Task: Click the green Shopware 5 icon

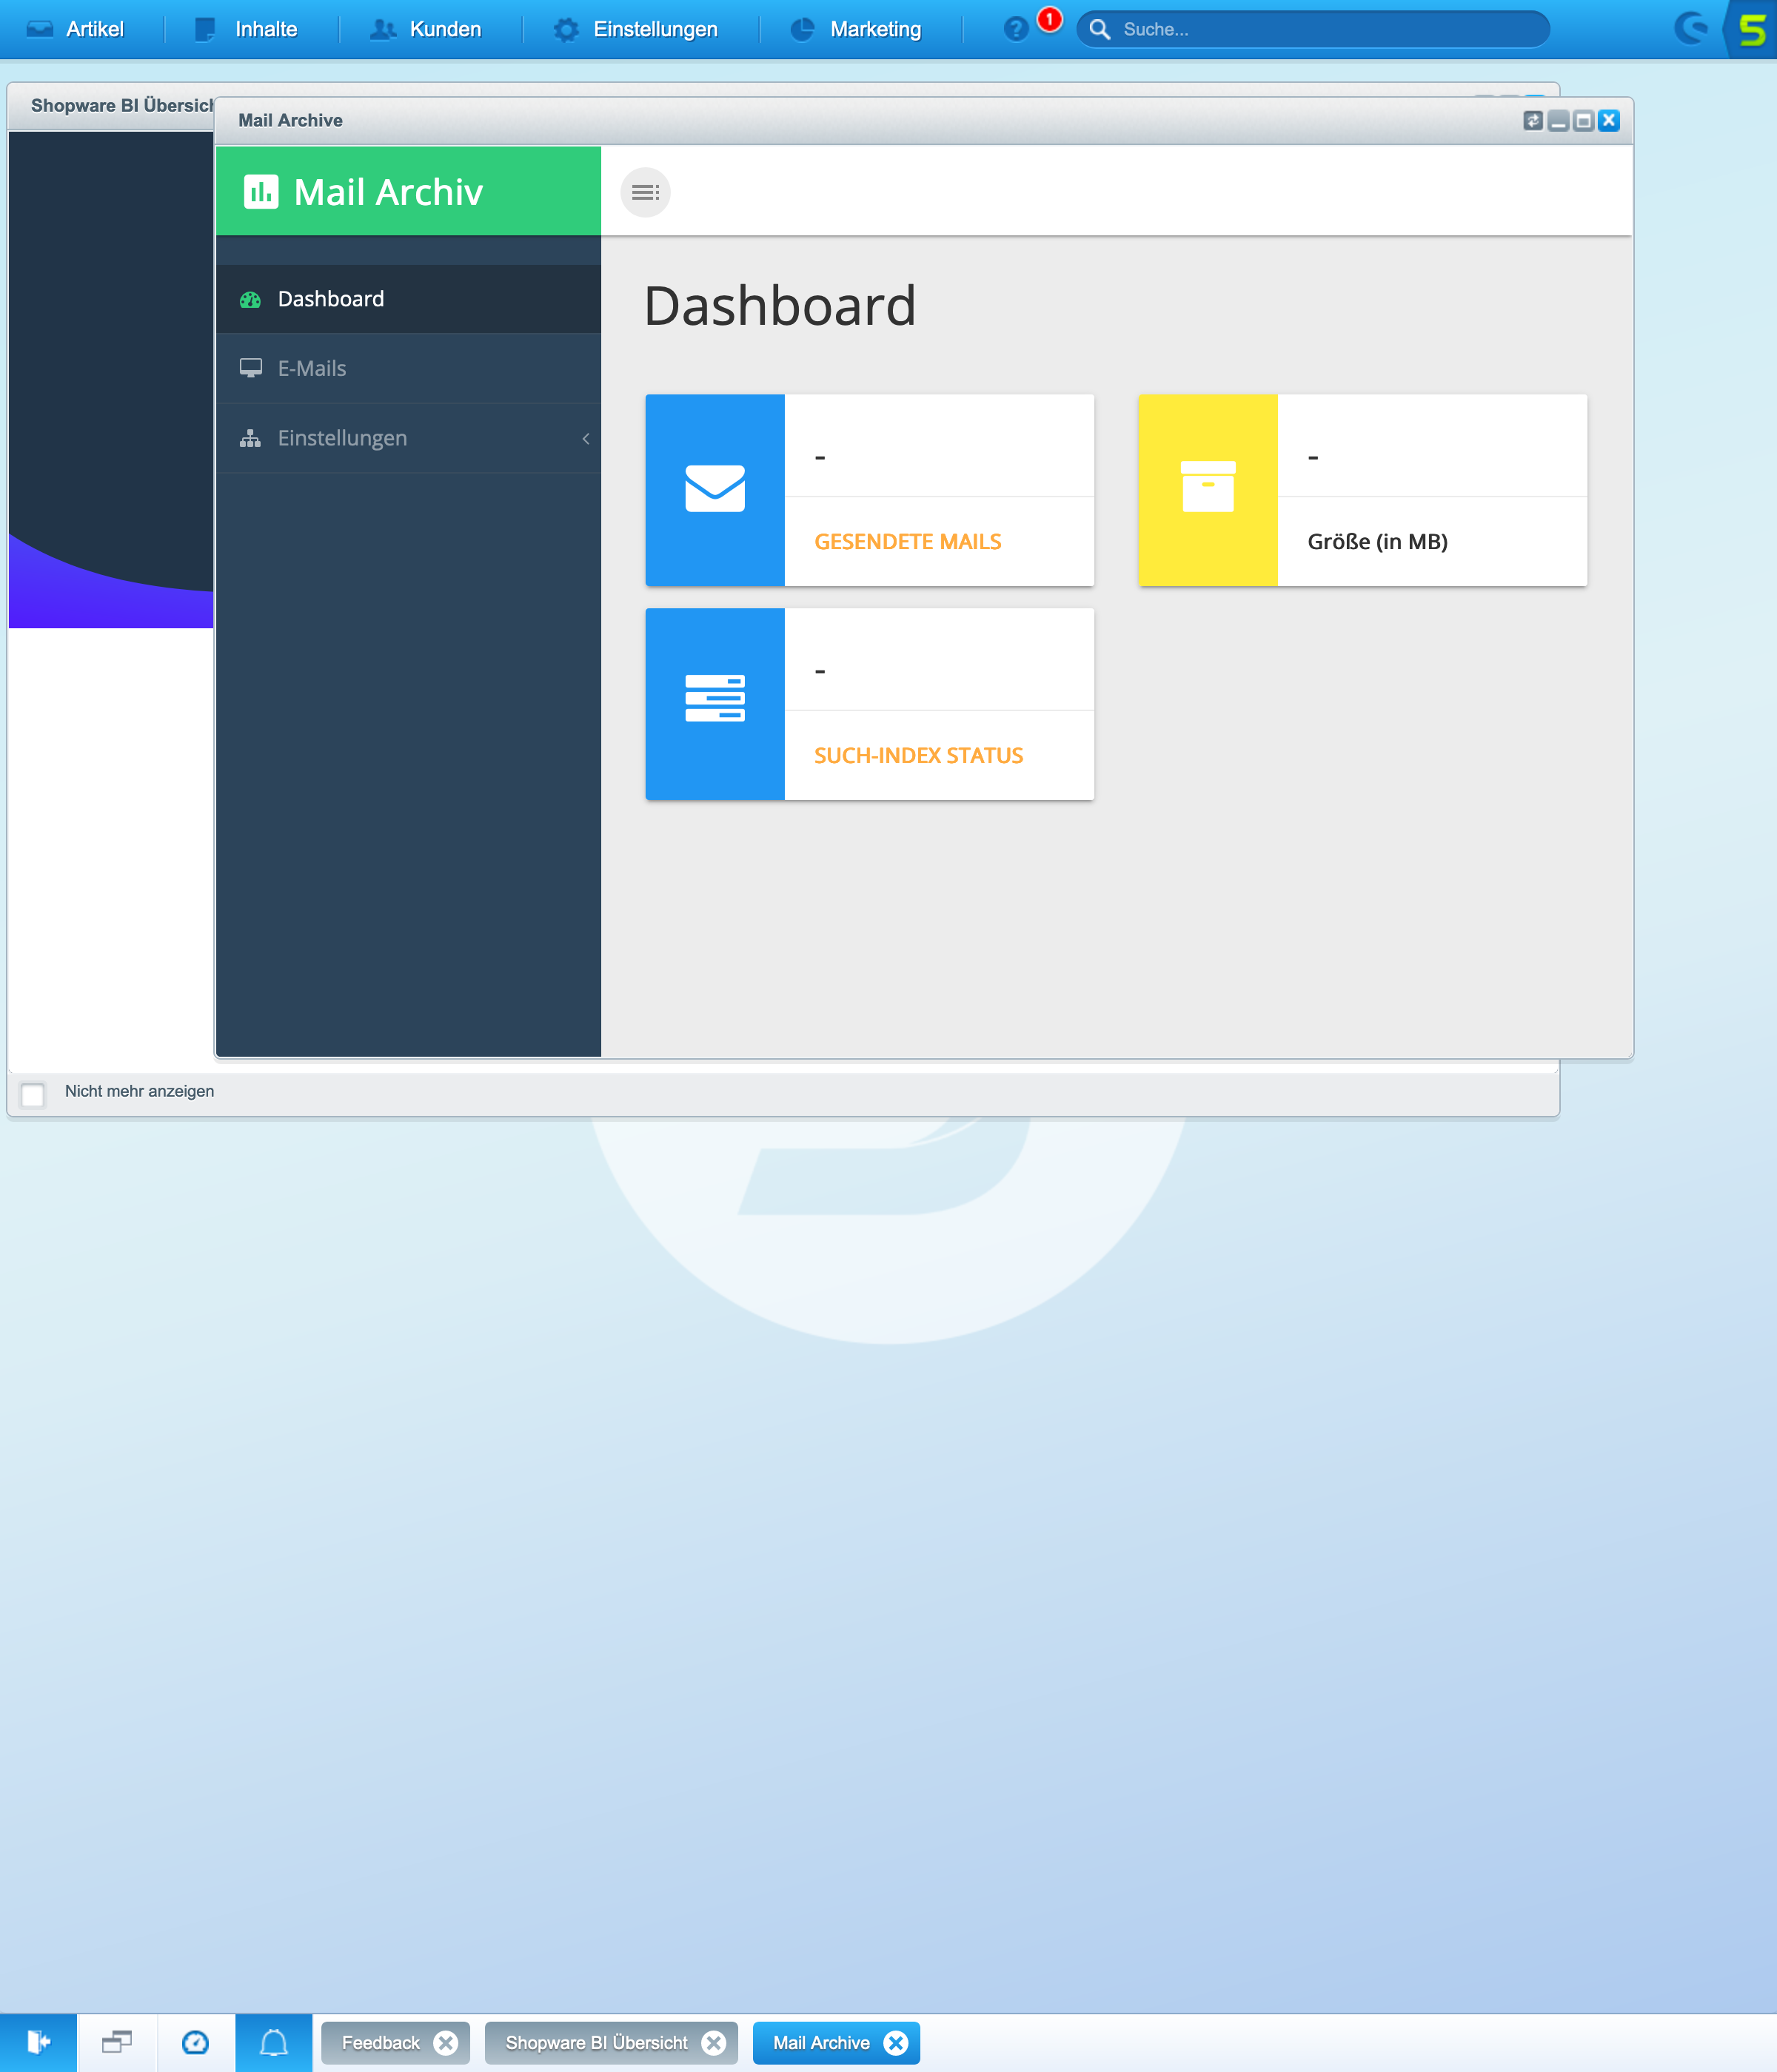Action: pyautogui.click(x=1752, y=29)
